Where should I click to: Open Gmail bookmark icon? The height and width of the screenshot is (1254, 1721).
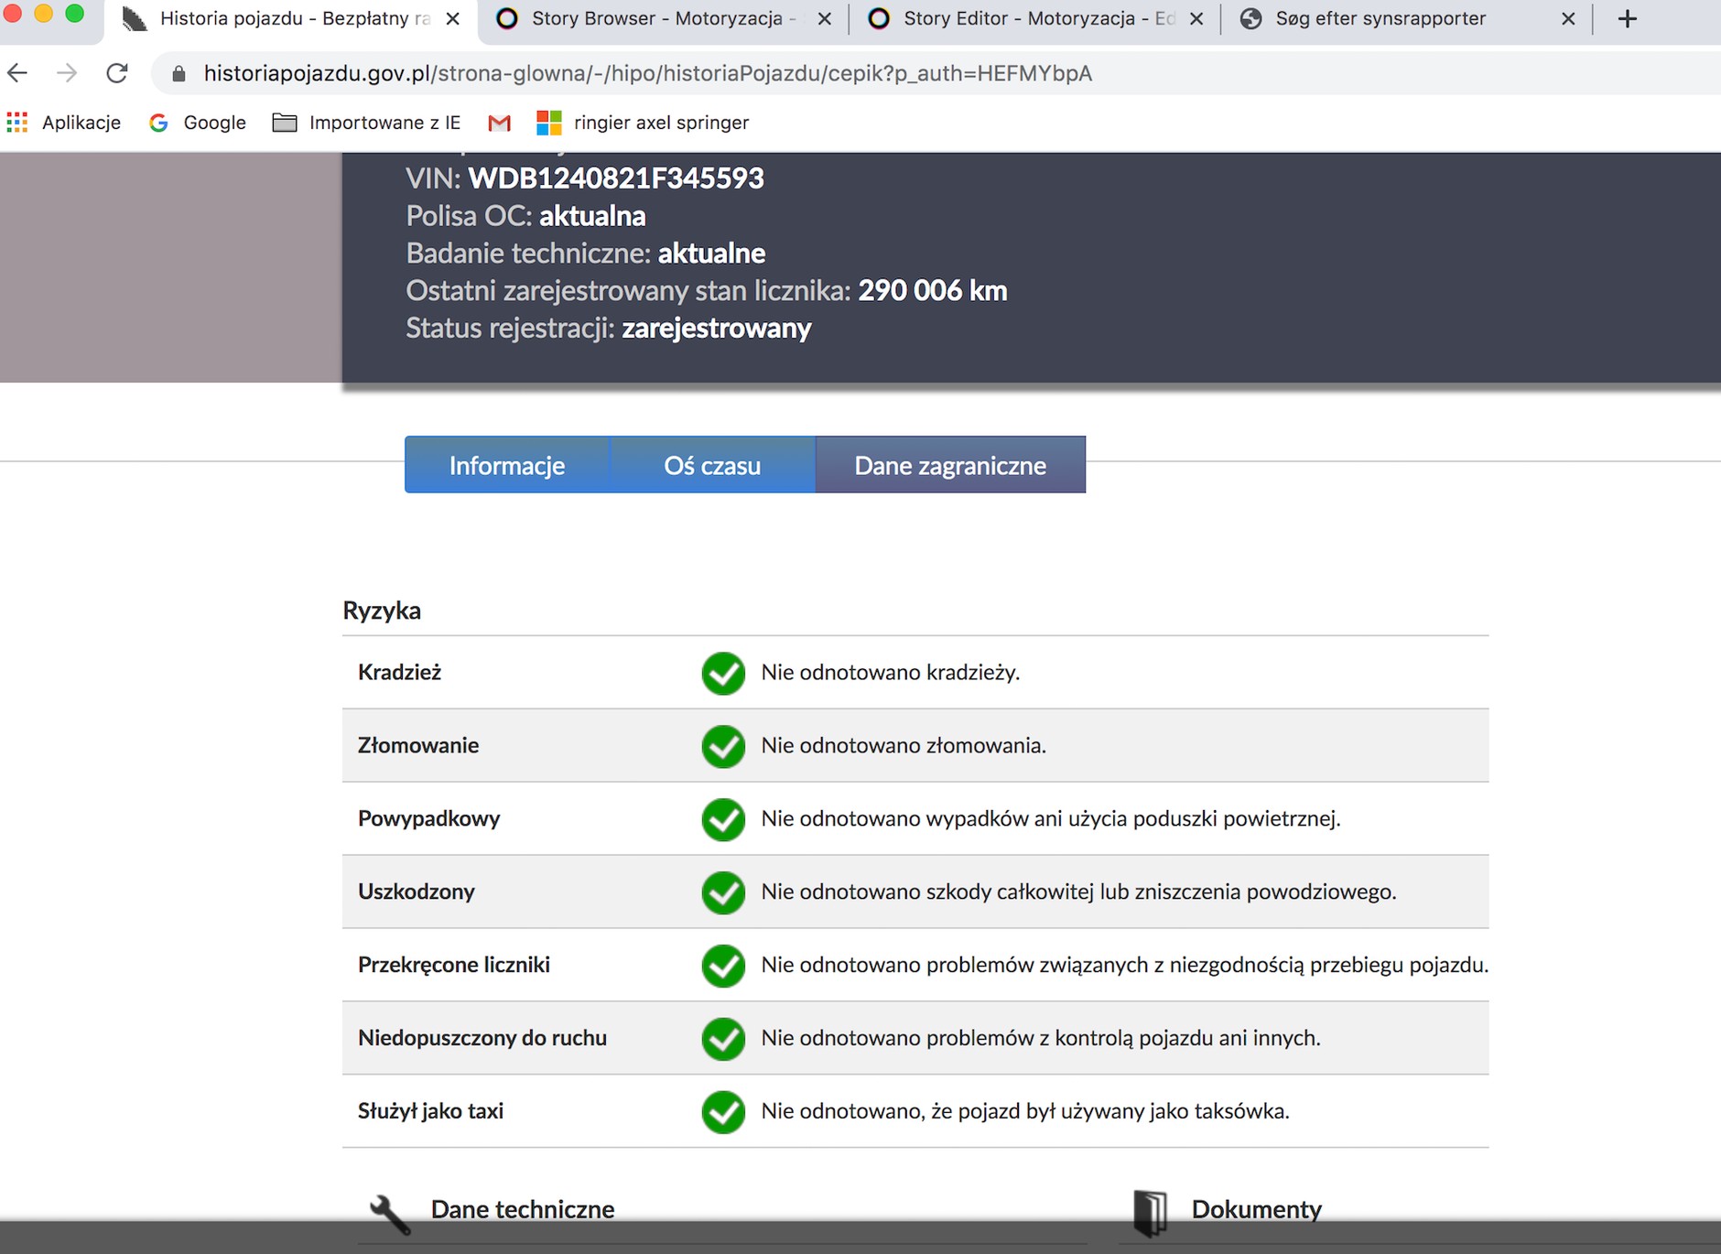coord(499,123)
